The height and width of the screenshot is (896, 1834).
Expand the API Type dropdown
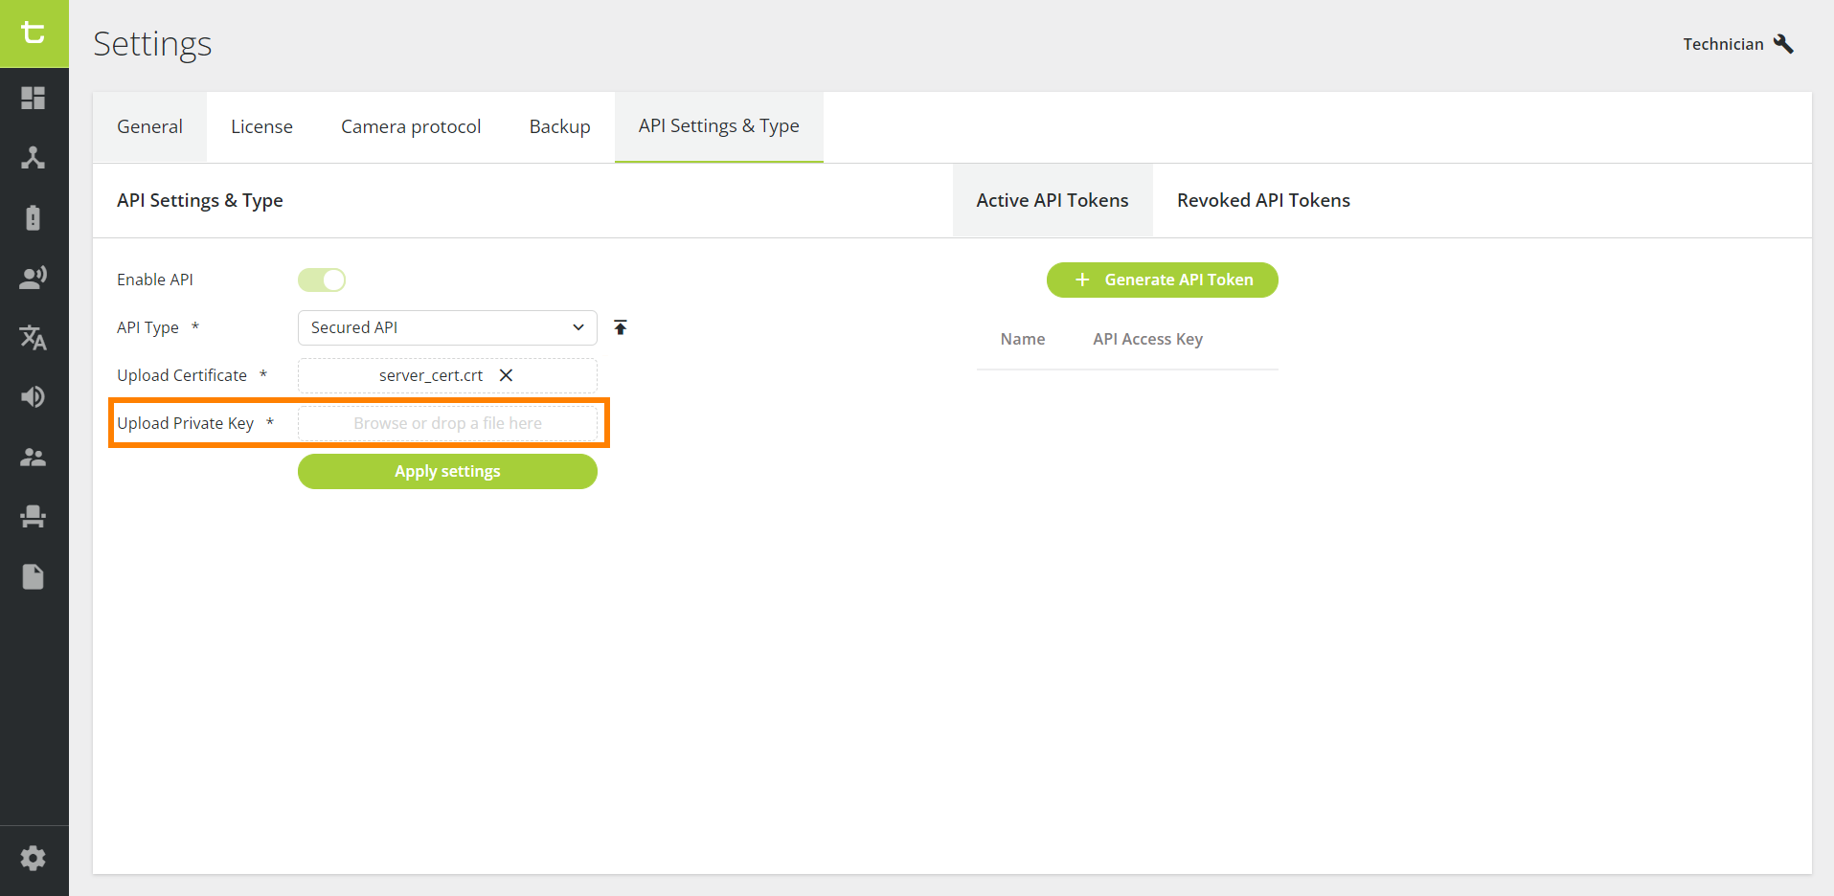447,327
